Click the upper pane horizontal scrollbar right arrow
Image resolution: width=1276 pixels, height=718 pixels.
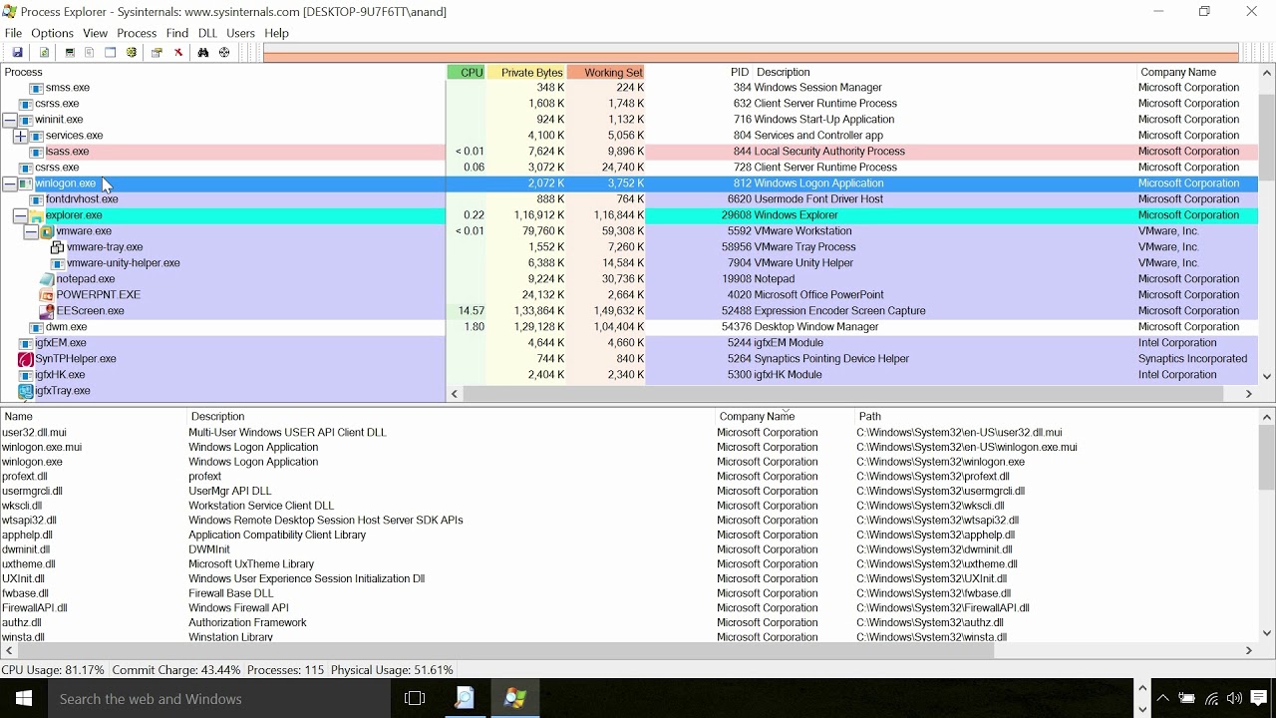1248,394
